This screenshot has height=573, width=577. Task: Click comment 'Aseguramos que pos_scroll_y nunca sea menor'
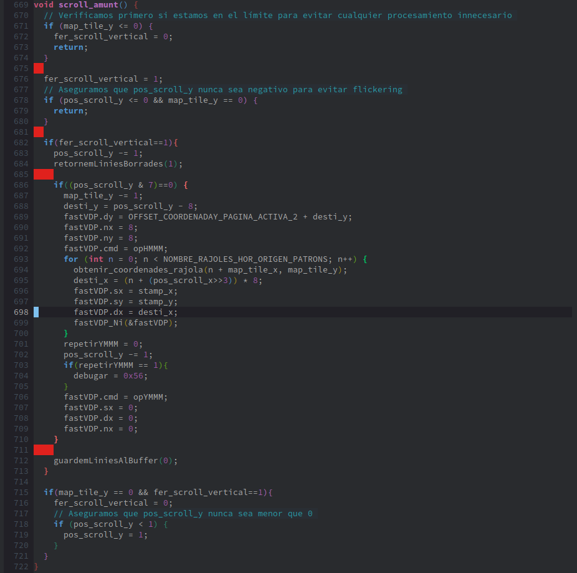183,514
